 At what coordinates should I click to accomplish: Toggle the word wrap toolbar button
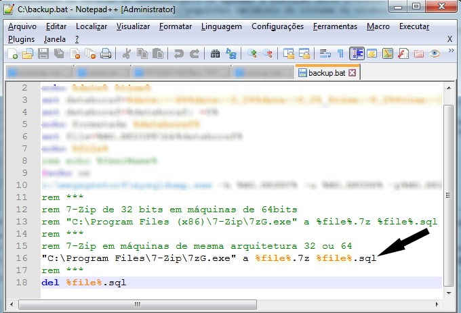(325, 53)
